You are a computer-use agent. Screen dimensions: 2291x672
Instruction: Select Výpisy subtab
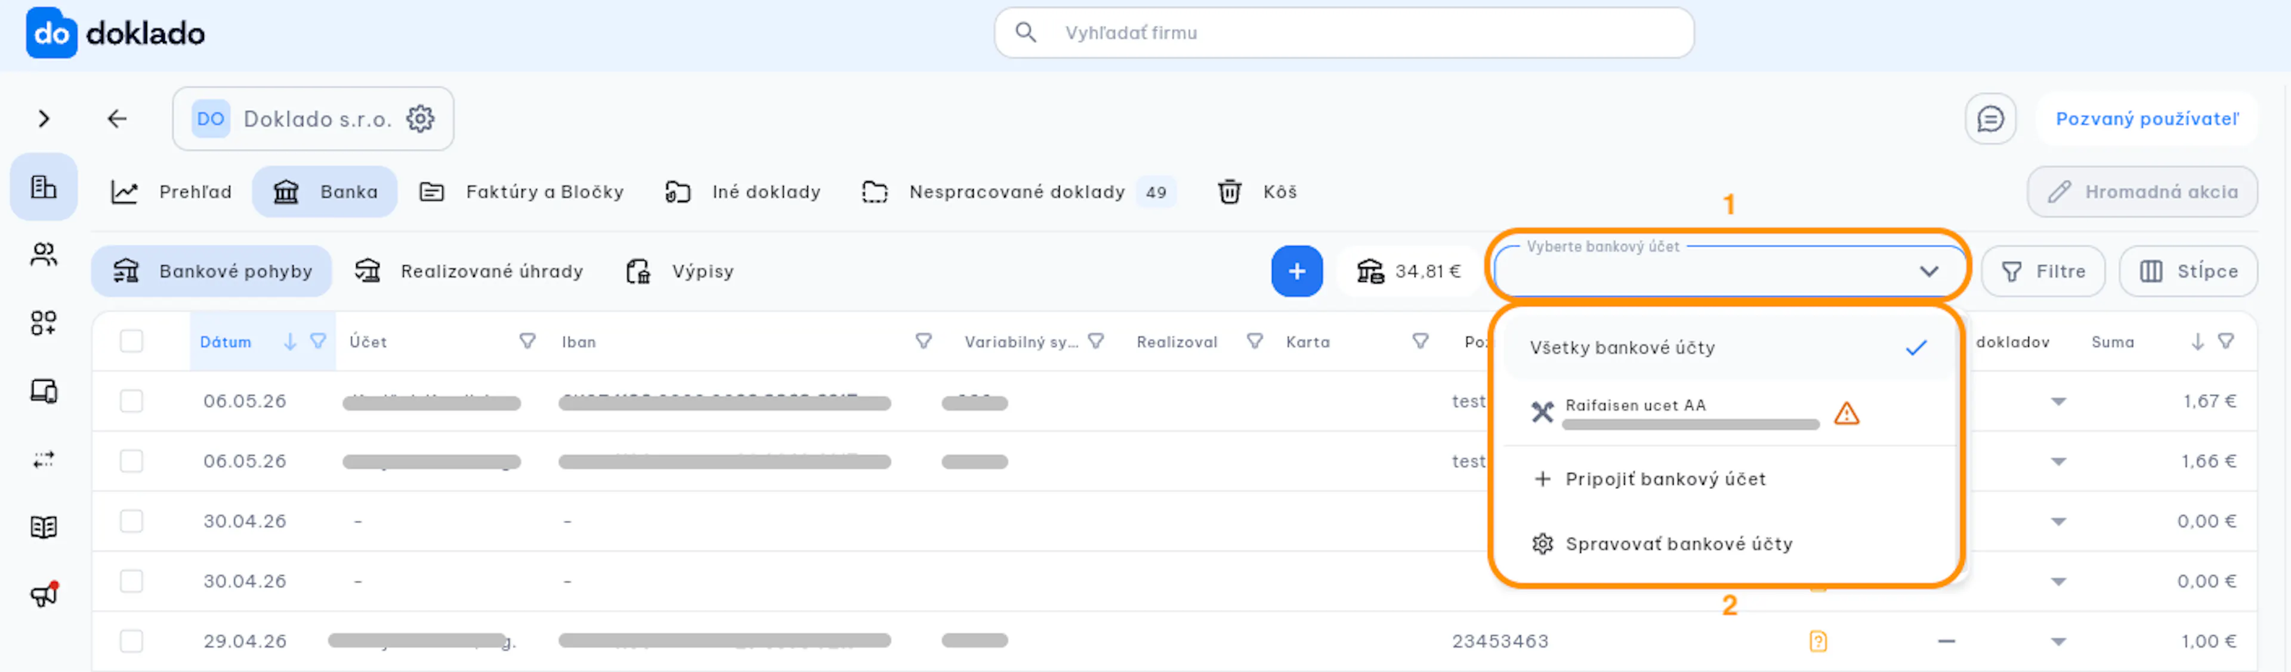pyautogui.click(x=680, y=271)
